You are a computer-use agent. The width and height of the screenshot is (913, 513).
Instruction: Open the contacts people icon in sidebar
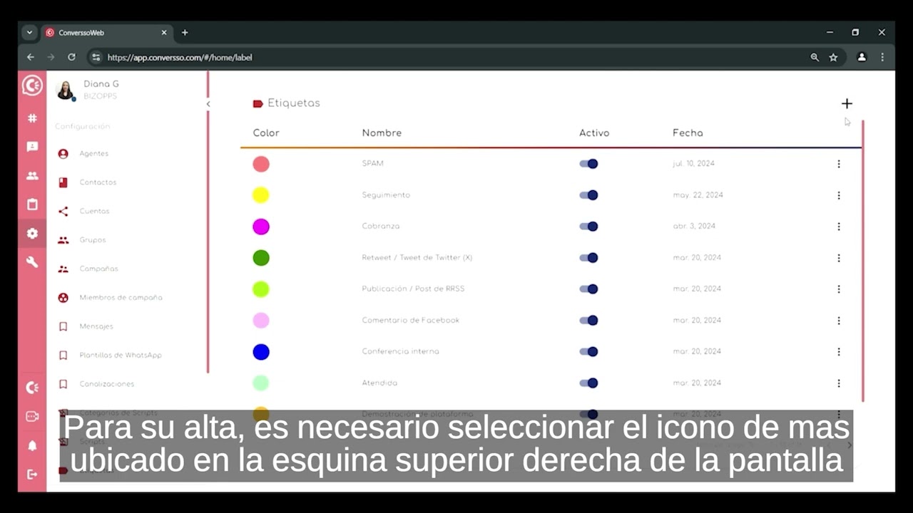coord(32,176)
